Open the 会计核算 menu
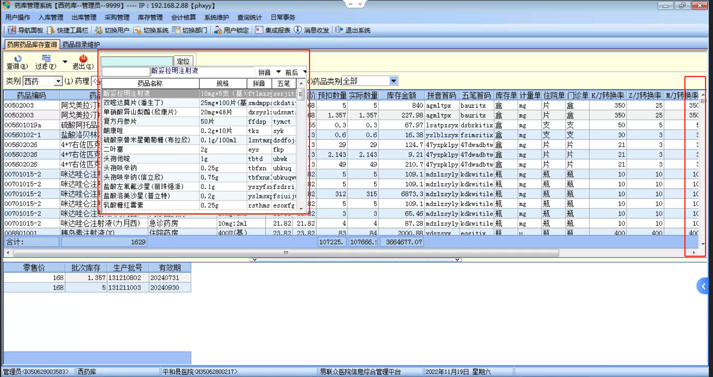 [183, 18]
